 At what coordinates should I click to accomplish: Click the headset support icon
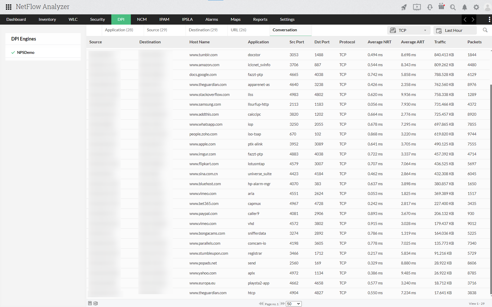pos(430,7)
